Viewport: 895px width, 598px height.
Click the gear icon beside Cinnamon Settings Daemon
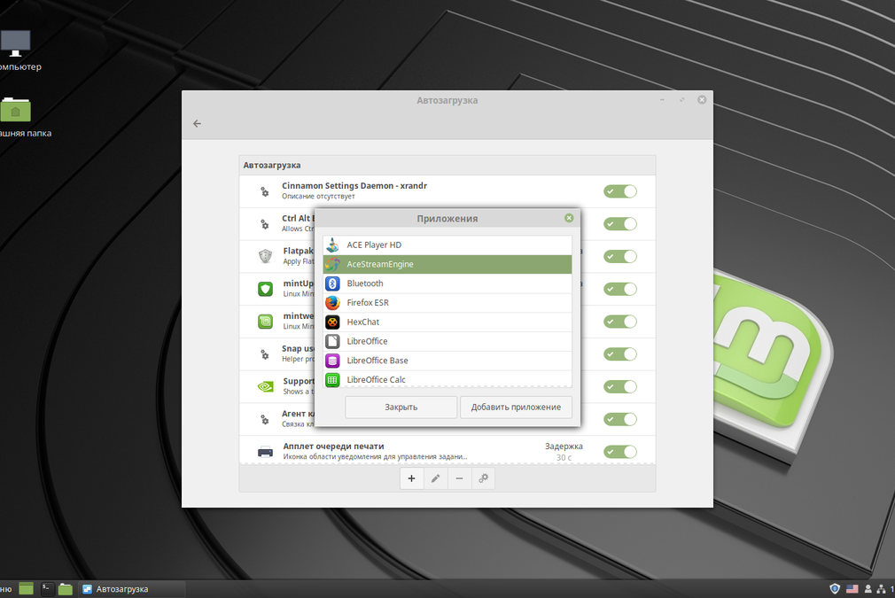click(x=265, y=191)
